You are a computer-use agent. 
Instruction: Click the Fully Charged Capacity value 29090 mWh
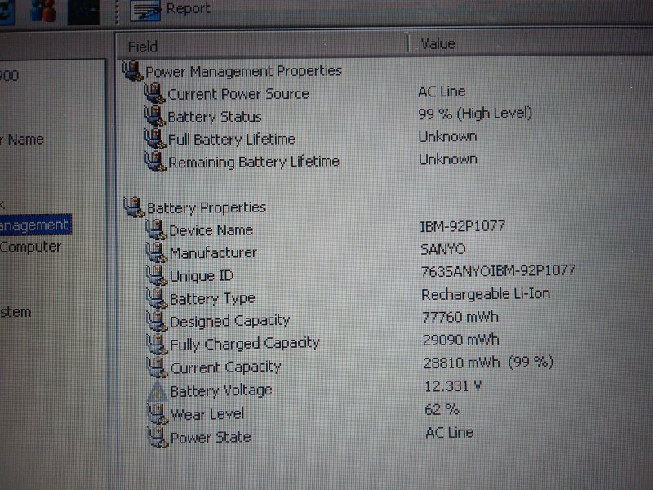[x=461, y=339]
